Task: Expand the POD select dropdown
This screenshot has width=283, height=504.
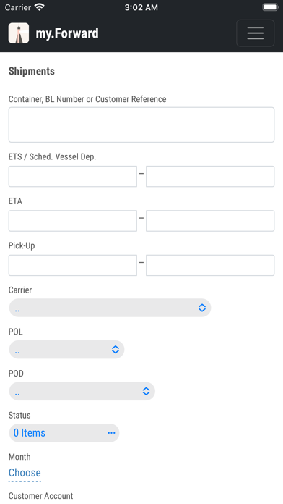Action: click(x=82, y=392)
